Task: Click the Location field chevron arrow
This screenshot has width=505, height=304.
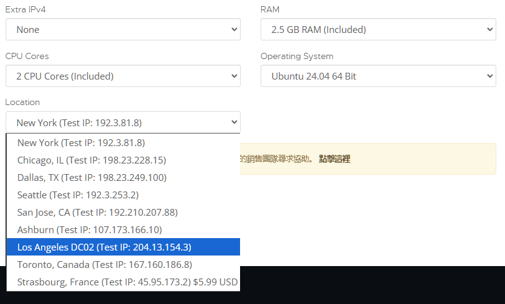Action: click(x=234, y=122)
